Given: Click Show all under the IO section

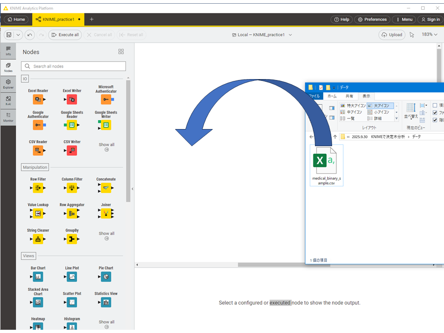Looking at the screenshot, I should click(106, 147).
